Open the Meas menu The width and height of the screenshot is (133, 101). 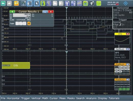tap(62, 98)
